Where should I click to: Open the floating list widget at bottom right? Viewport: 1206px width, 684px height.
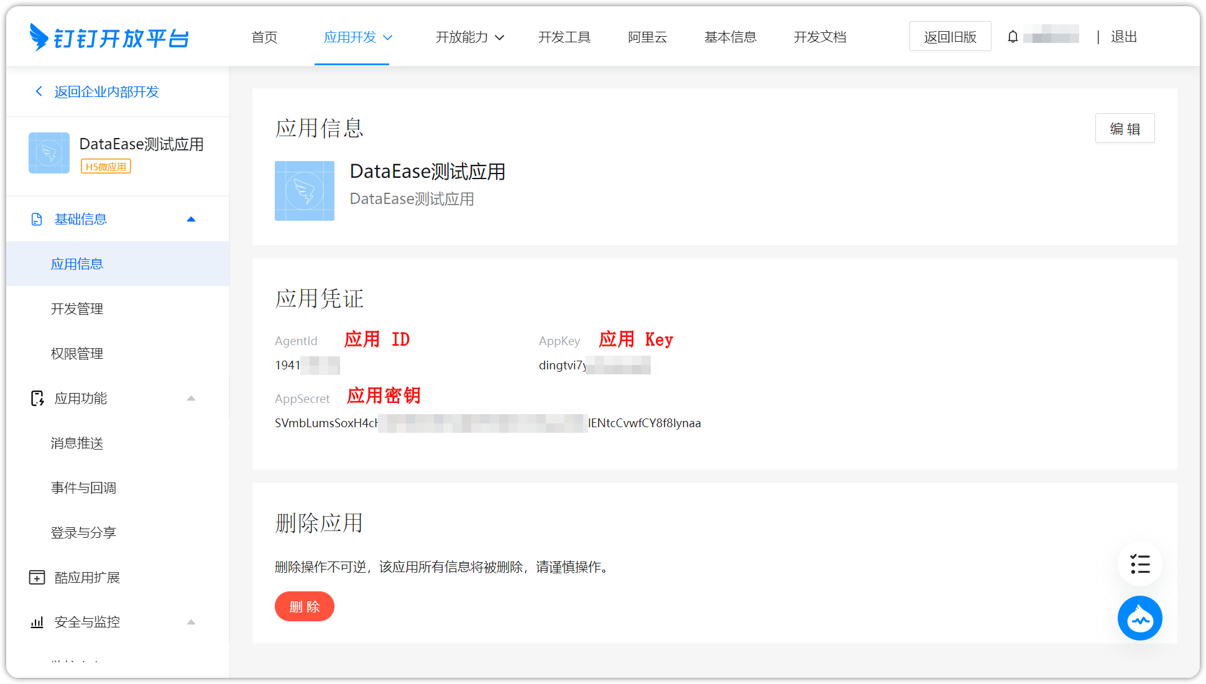[1139, 564]
